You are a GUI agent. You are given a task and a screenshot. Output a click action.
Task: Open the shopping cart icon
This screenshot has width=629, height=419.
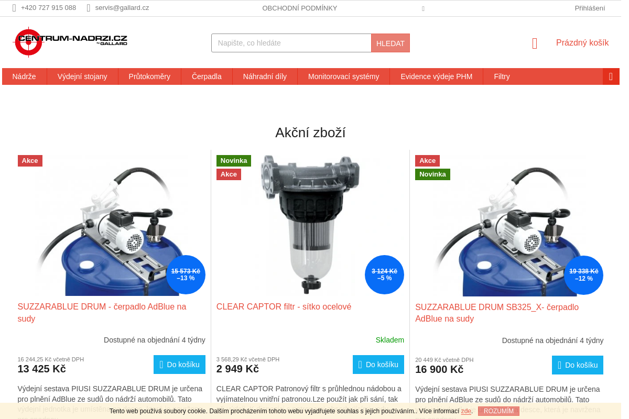pyautogui.click(x=535, y=43)
